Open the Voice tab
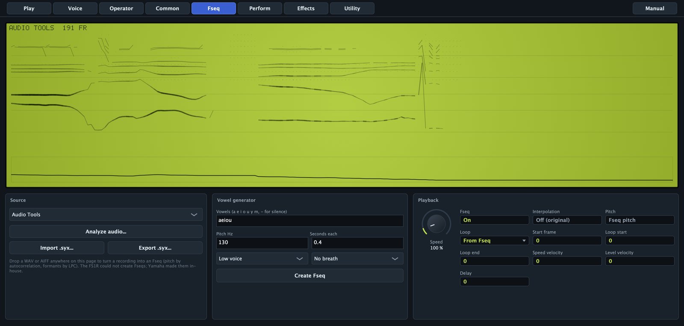The height and width of the screenshot is (326, 684). [x=75, y=9]
